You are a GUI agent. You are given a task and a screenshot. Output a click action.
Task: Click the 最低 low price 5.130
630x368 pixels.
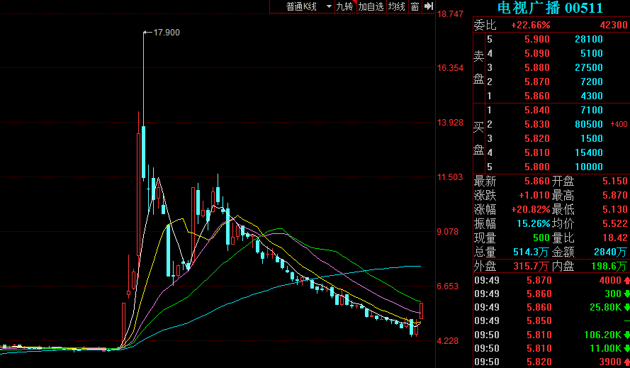click(614, 210)
